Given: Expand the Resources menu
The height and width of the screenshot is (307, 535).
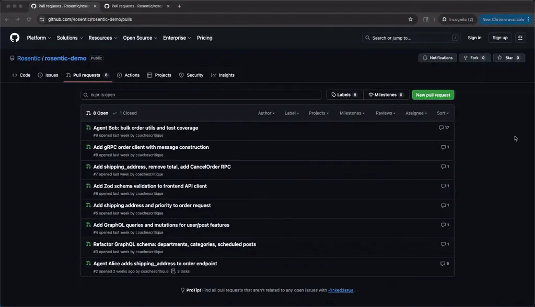Looking at the screenshot, I should coord(103,38).
